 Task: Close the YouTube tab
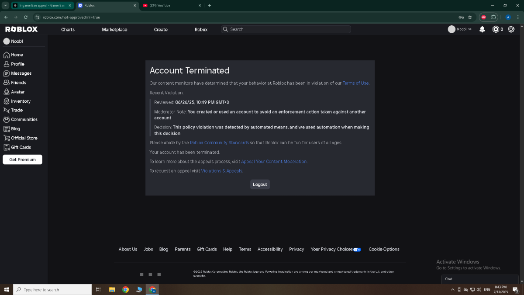200,5
